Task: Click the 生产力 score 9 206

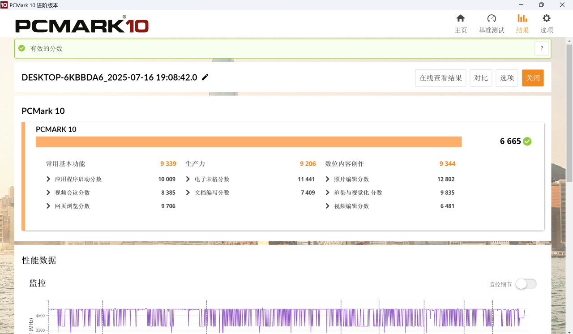Action: tap(308, 164)
